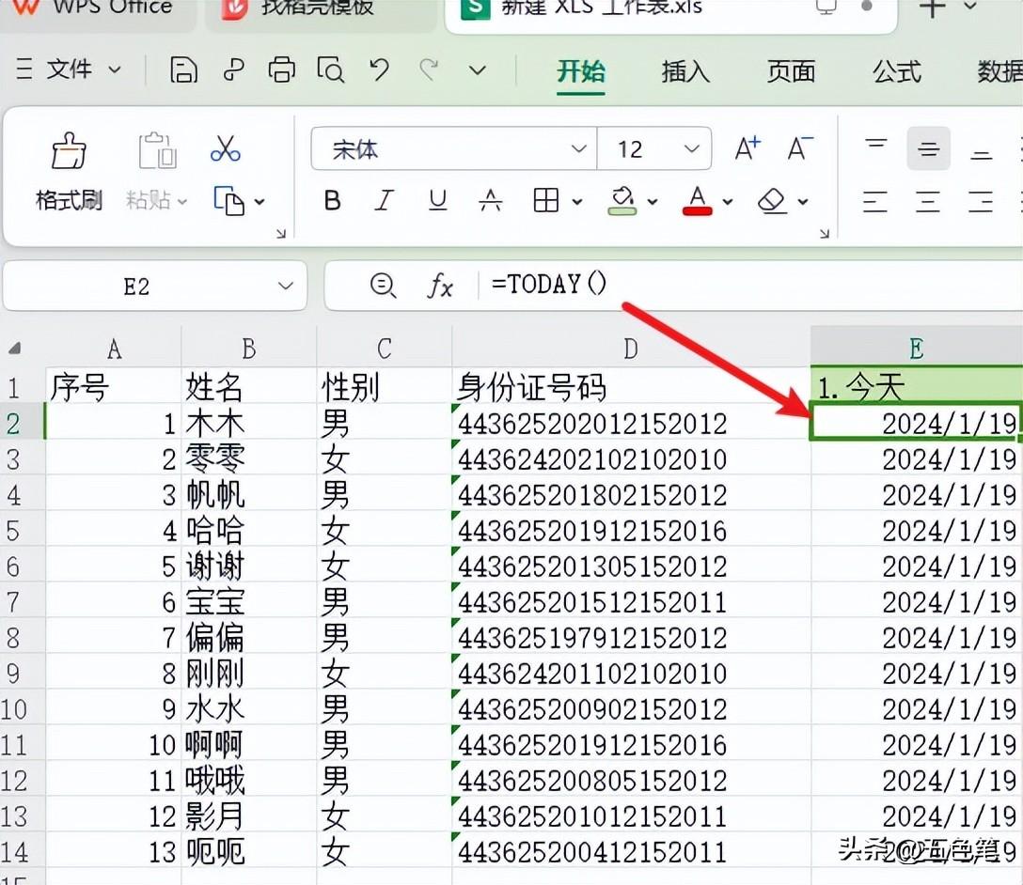Increase font size with A+ icon
1023x885 pixels.
click(x=747, y=148)
